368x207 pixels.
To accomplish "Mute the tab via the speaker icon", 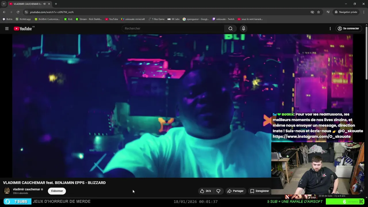I will (44, 4).
